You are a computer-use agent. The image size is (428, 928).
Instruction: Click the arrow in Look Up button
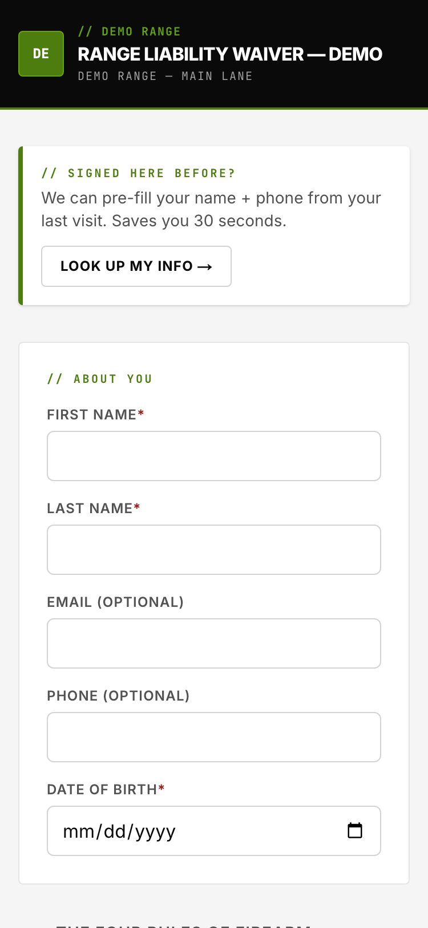point(205,267)
